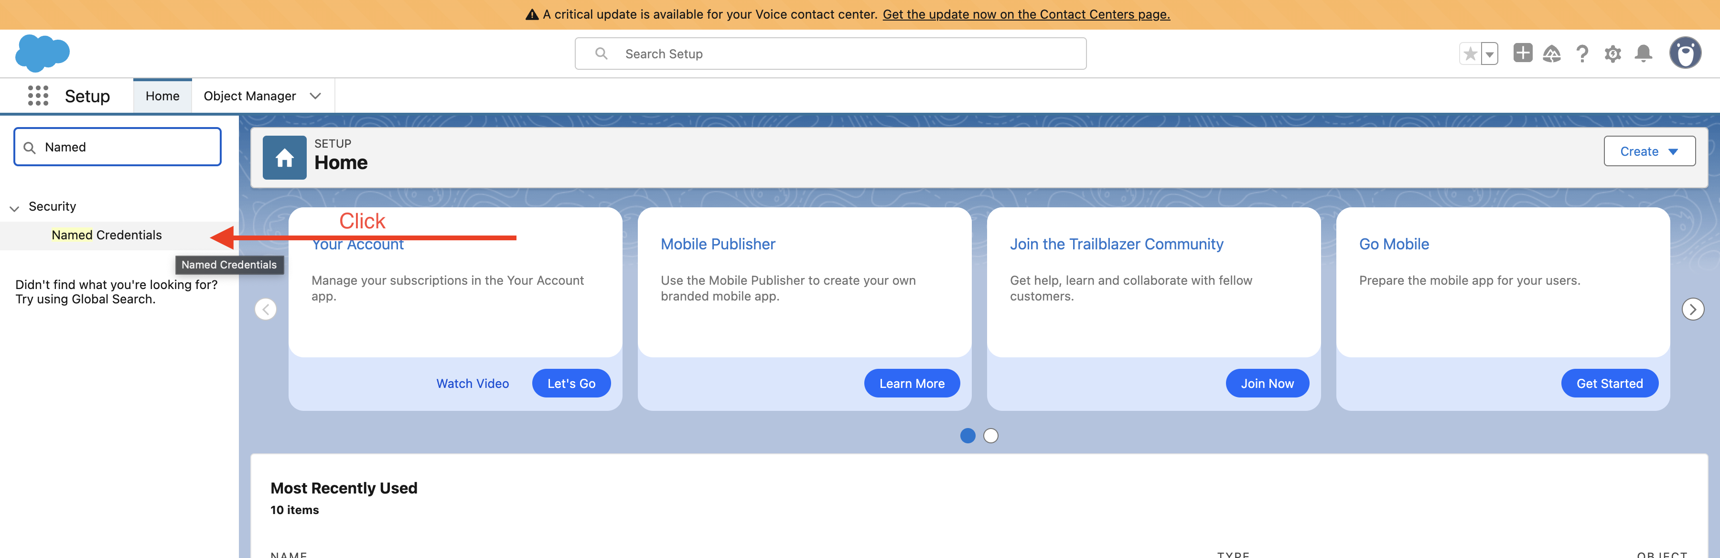The height and width of the screenshot is (558, 1720).
Task: Collapse the Security section
Action: coord(14,208)
